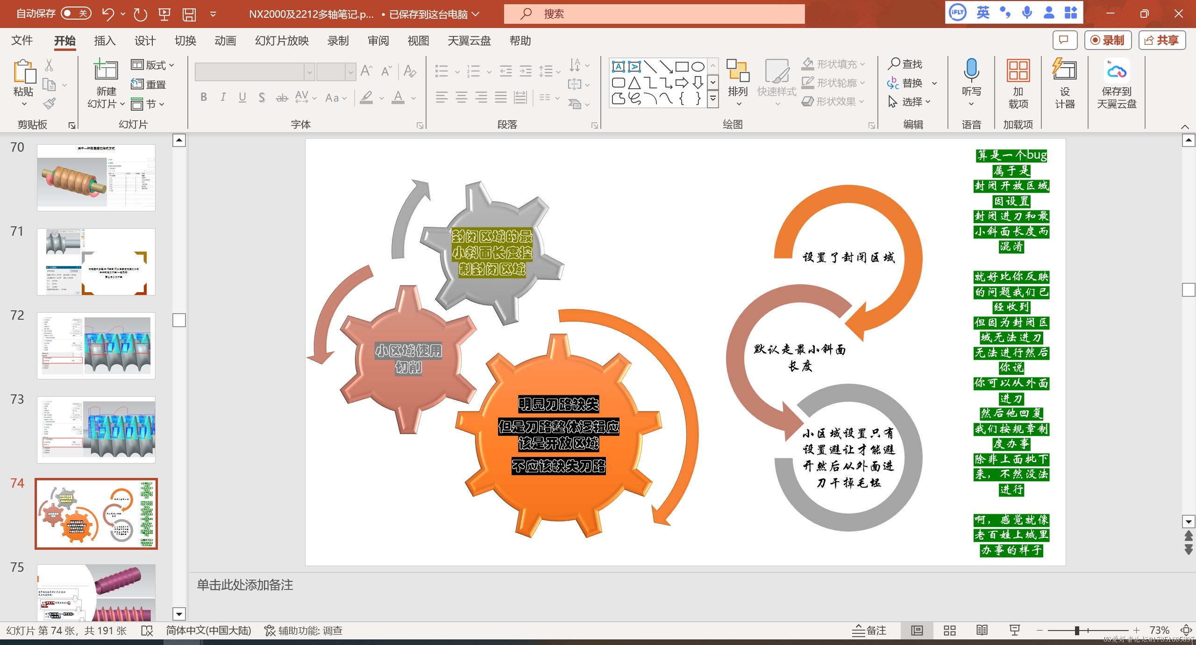Click the Slide Show status bar icon
The width and height of the screenshot is (1196, 645).
point(1015,631)
